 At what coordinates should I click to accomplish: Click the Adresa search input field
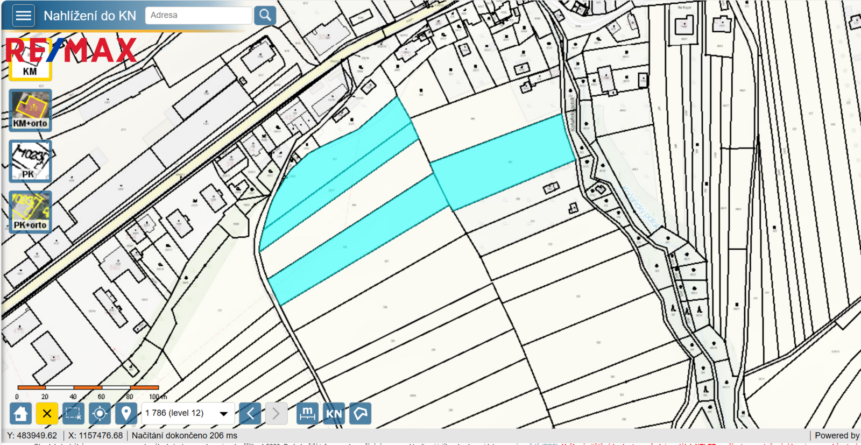point(199,15)
